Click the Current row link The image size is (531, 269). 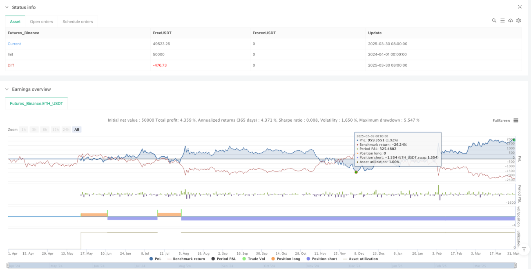[14, 44]
